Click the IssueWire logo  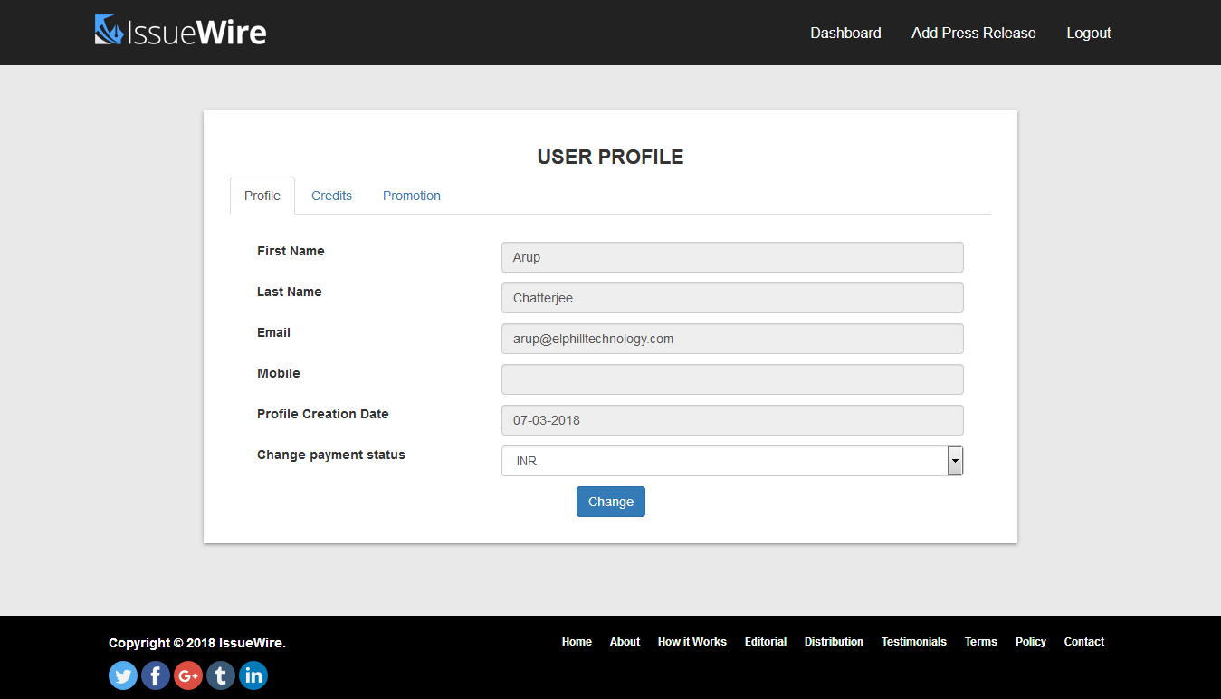tap(181, 32)
